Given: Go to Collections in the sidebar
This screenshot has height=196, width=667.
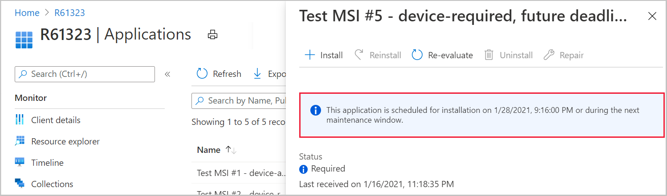Looking at the screenshot, I should click(x=52, y=184).
